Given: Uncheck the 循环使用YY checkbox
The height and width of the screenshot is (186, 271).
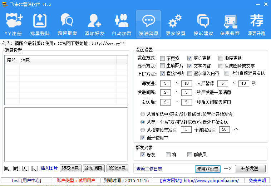Looking at the screenshot, I should tap(143, 138).
